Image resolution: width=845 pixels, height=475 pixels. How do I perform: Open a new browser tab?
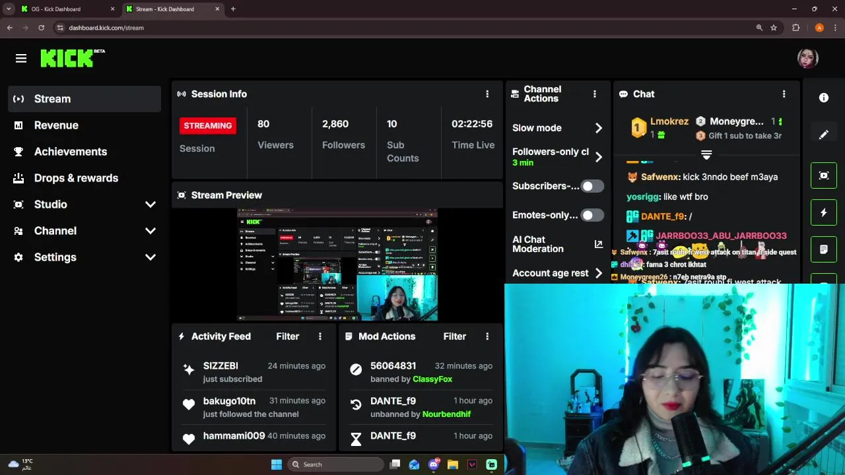click(x=233, y=9)
